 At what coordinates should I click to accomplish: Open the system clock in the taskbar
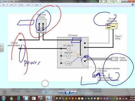point(132,98)
